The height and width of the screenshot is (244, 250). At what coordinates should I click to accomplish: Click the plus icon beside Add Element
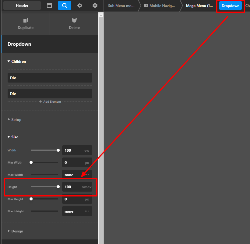point(40,102)
